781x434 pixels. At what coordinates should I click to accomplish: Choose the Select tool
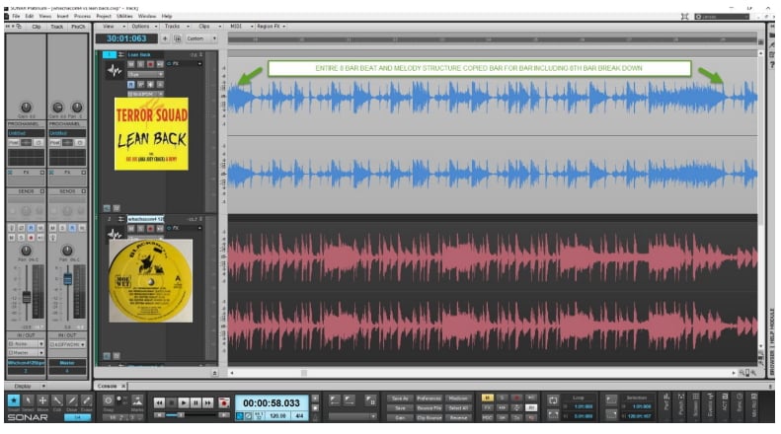point(28,400)
